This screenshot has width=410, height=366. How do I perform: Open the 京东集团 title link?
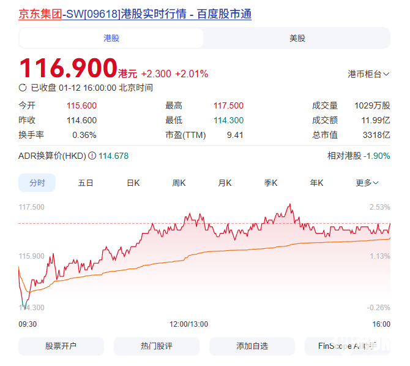[40, 14]
